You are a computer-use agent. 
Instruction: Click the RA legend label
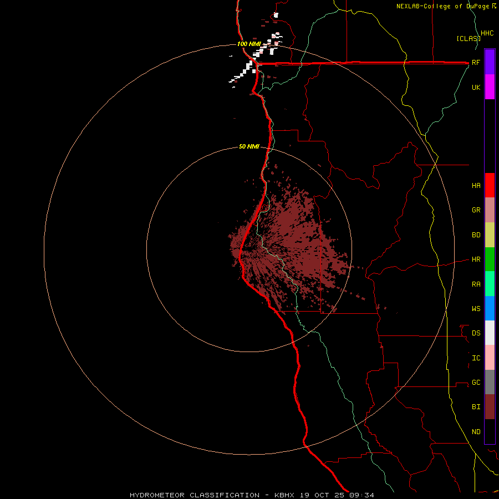(476, 284)
